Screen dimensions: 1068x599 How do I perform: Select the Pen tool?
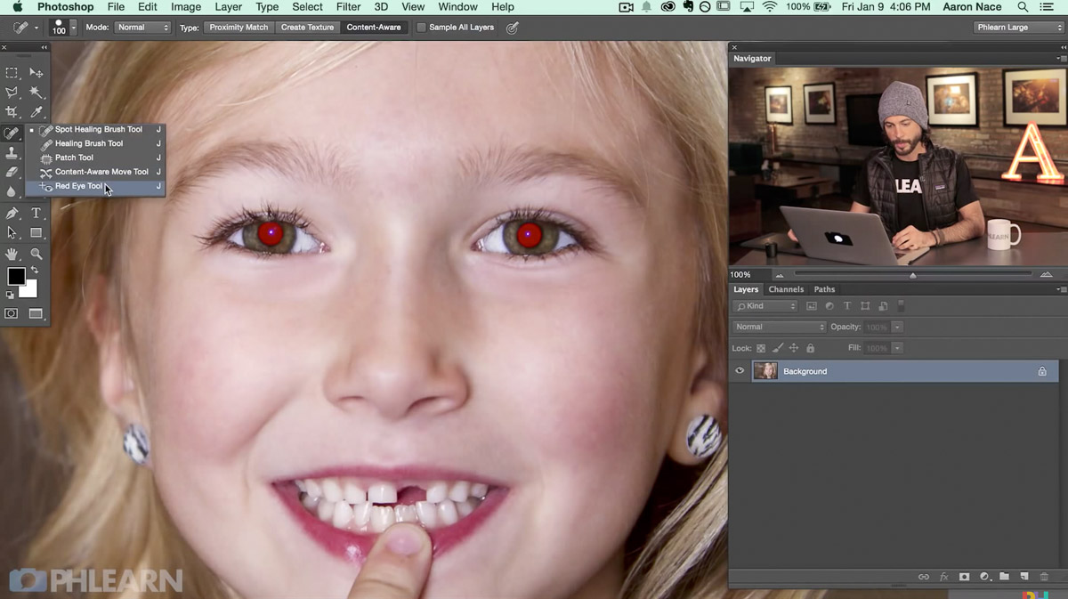pyautogui.click(x=12, y=214)
